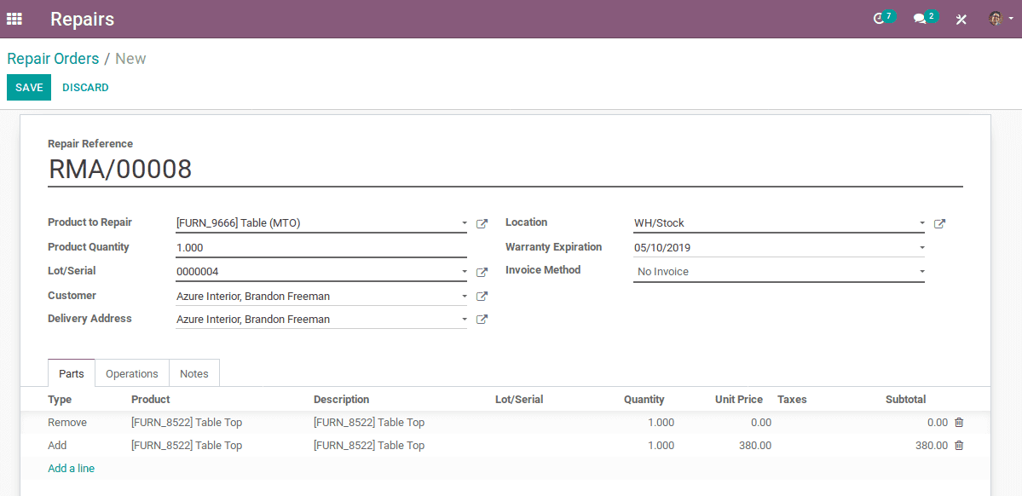Click the 380.00 subtotal cell

click(932, 446)
